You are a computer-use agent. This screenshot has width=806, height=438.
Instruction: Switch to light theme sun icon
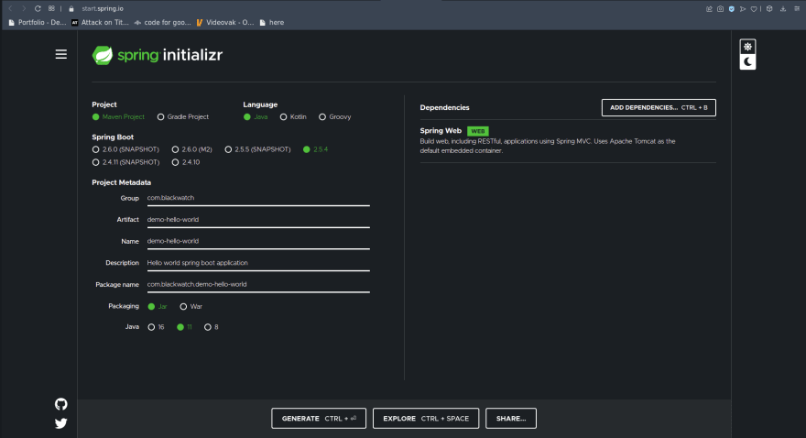[747, 47]
